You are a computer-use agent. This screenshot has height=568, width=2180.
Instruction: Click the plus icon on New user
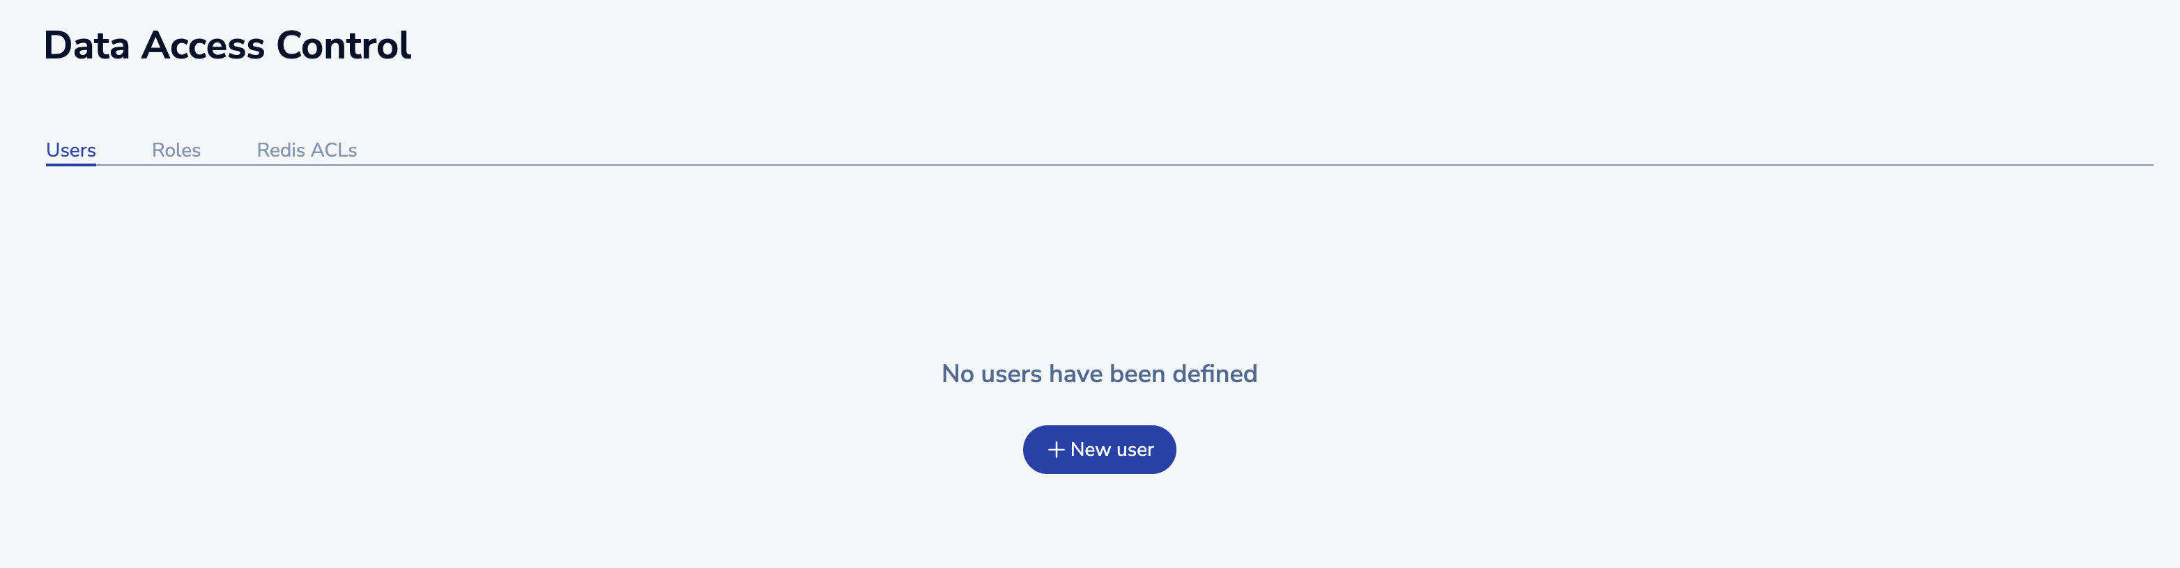[x=1055, y=450]
